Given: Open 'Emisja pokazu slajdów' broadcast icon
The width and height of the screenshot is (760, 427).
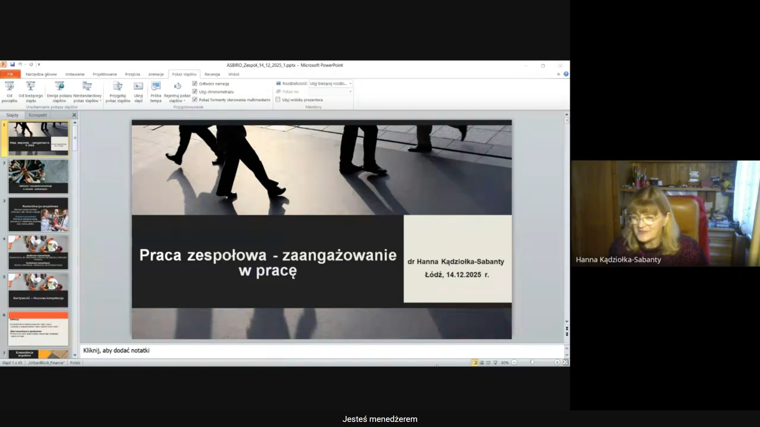Looking at the screenshot, I should pos(59,87).
